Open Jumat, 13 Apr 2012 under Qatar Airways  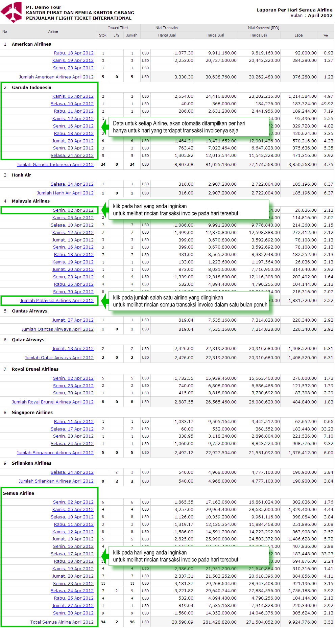73,349
